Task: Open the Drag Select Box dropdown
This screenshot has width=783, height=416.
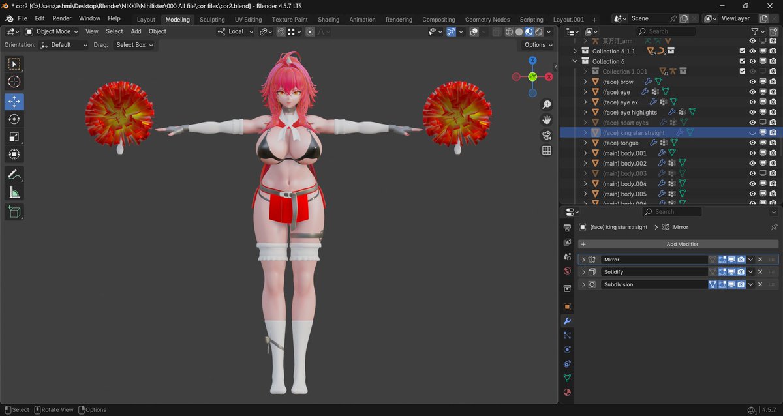Action: [x=134, y=45]
